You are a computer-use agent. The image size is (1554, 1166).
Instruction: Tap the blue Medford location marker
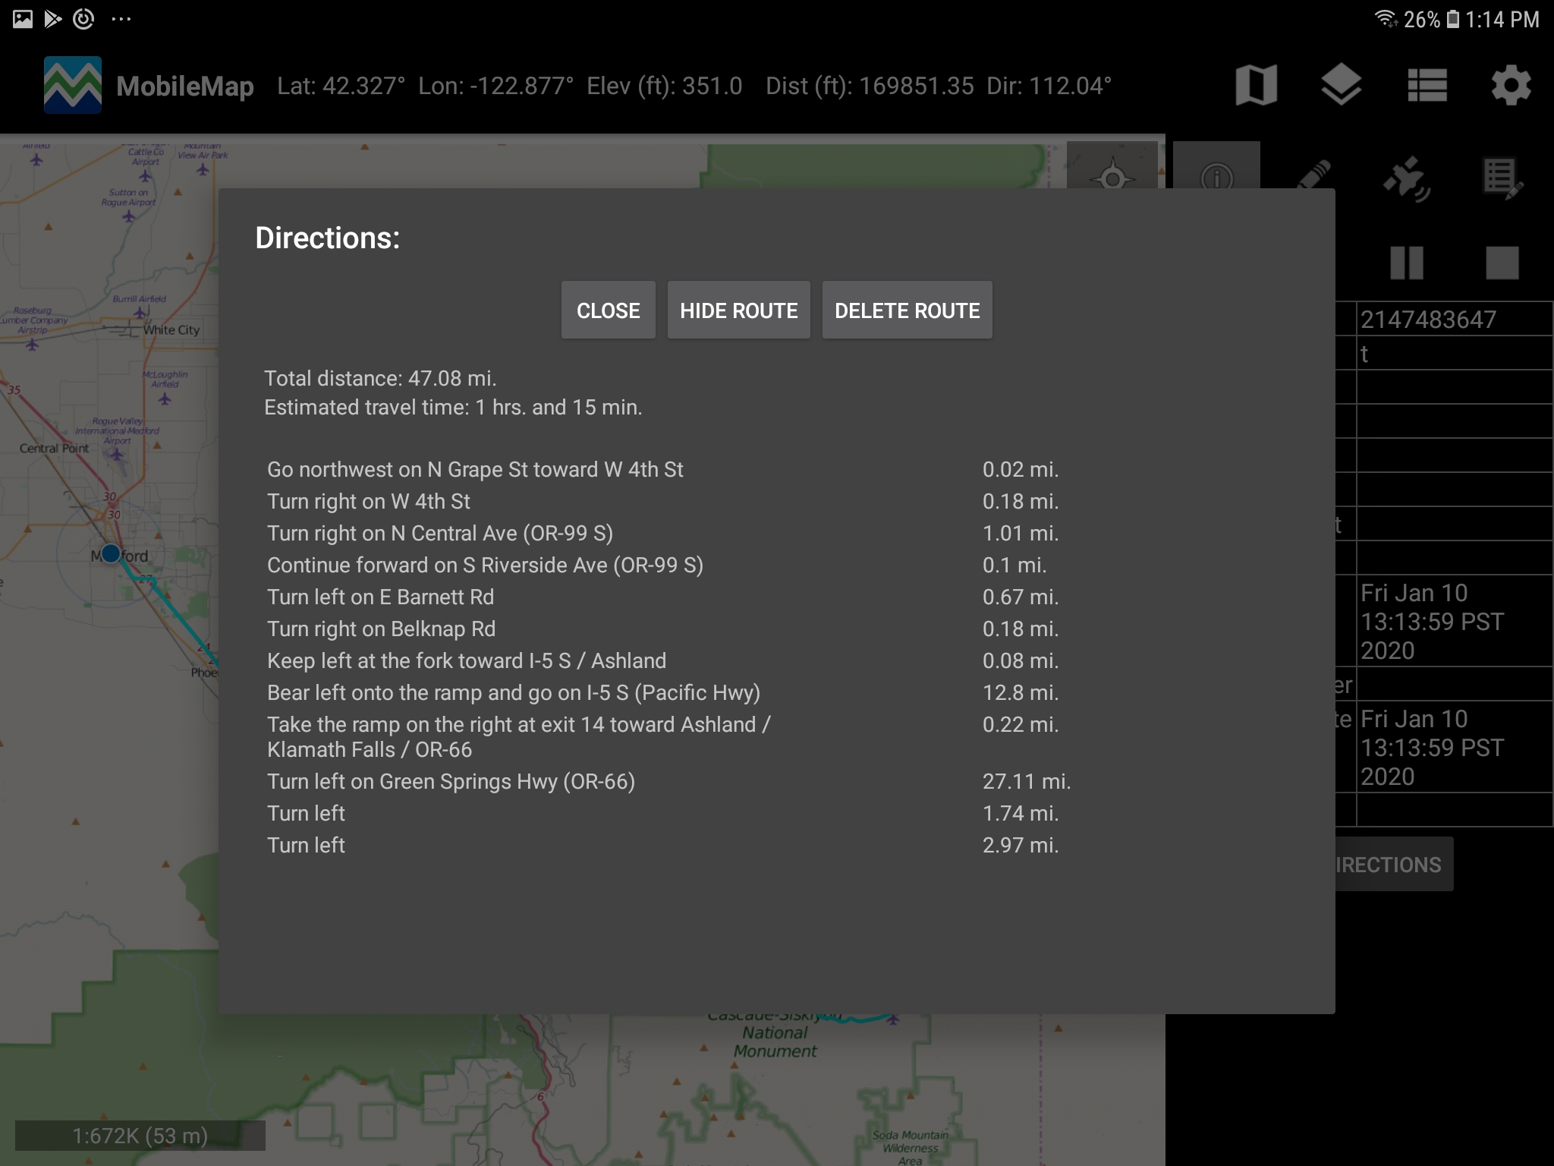pos(111,553)
